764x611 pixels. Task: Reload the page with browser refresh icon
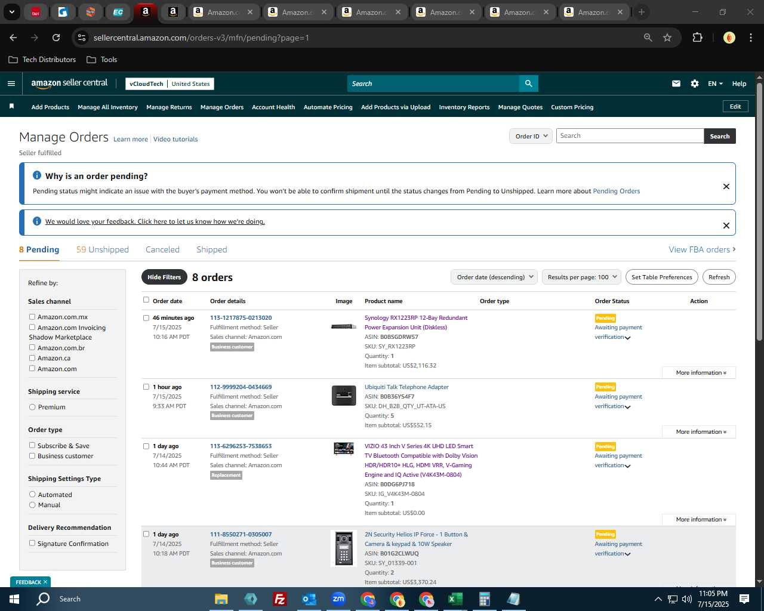click(x=56, y=38)
